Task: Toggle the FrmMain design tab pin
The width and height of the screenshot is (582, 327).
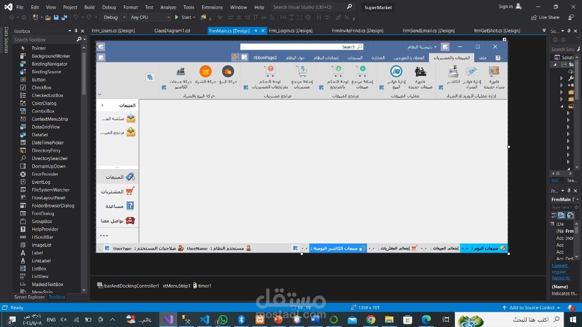Action: click(x=256, y=31)
